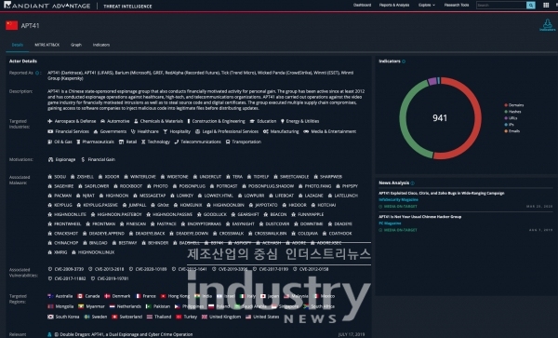Open Research Tools menu item
Image resolution: width=558 pixels, height=338 pixels.
click(457, 5)
